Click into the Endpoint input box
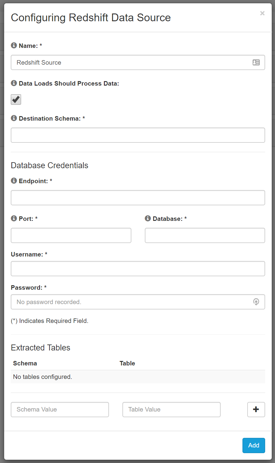The height and width of the screenshot is (463, 275). (138, 198)
